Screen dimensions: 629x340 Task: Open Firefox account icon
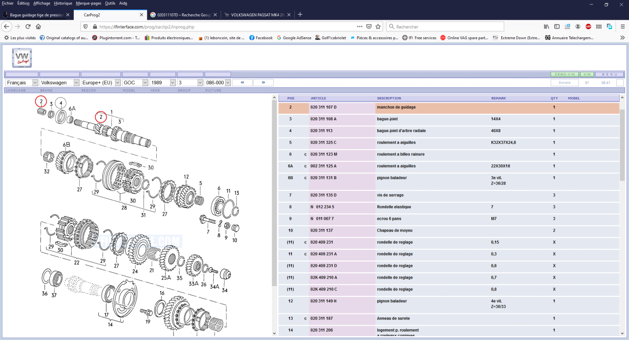pyautogui.click(x=578, y=26)
